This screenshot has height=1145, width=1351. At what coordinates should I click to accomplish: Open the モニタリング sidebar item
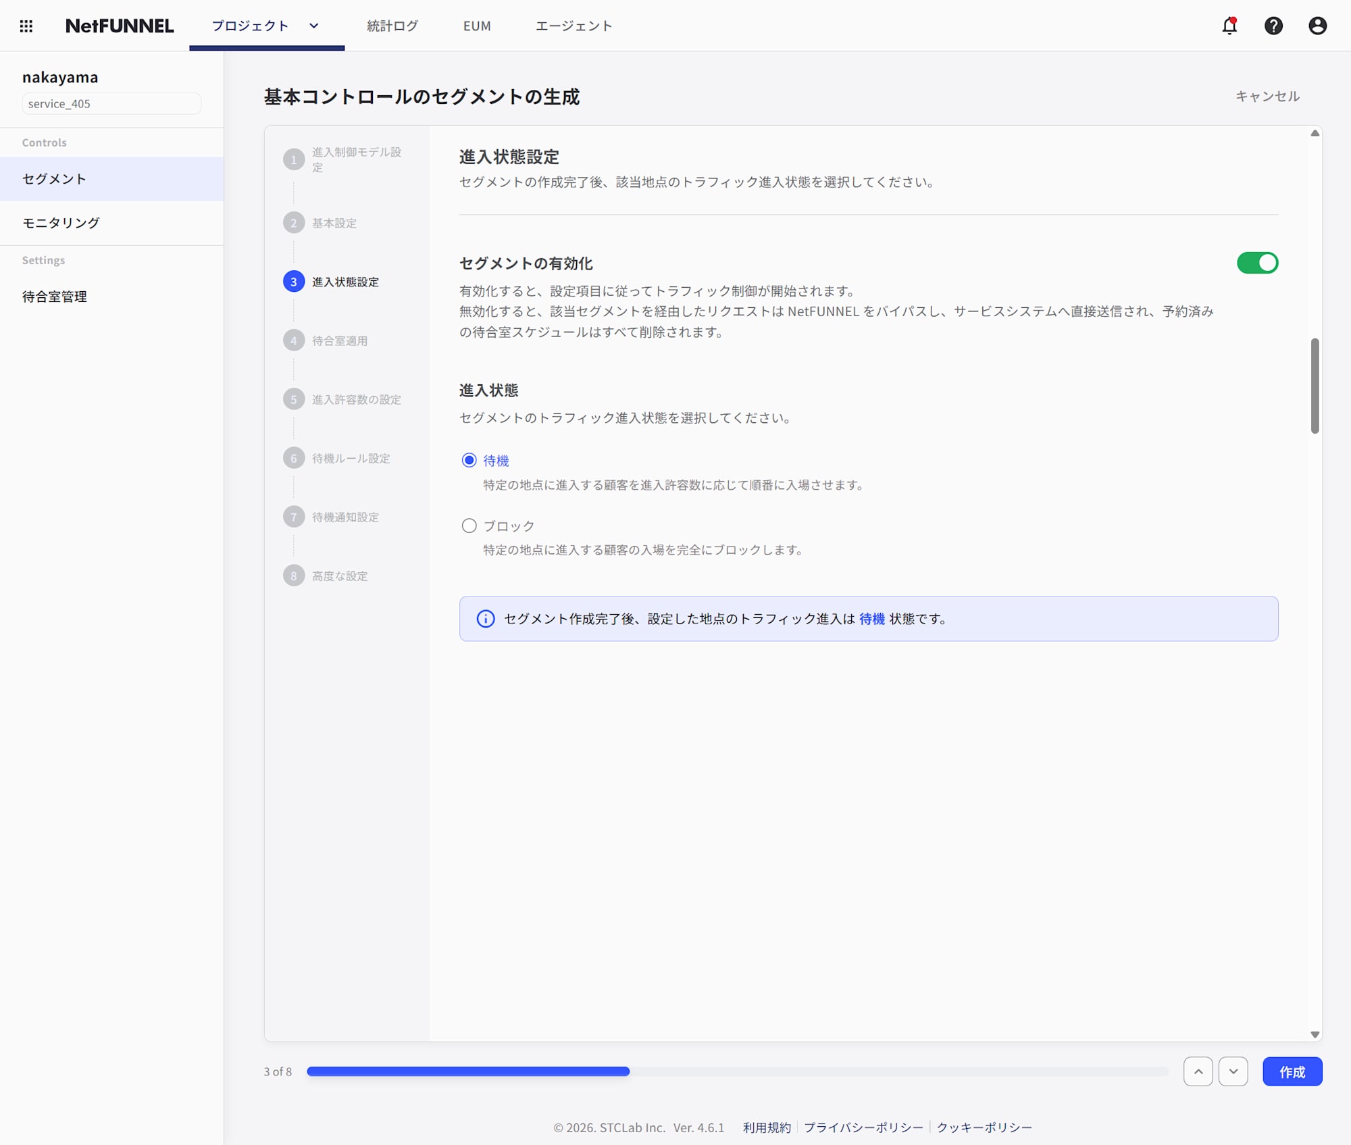pos(61,223)
